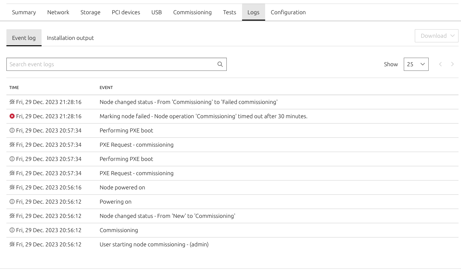461x272 pixels.
Task: Click the debug icon beside Node powered on
Action: click(x=12, y=187)
